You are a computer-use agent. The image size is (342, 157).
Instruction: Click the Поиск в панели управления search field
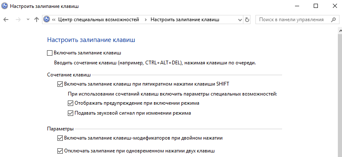point(294,20)
